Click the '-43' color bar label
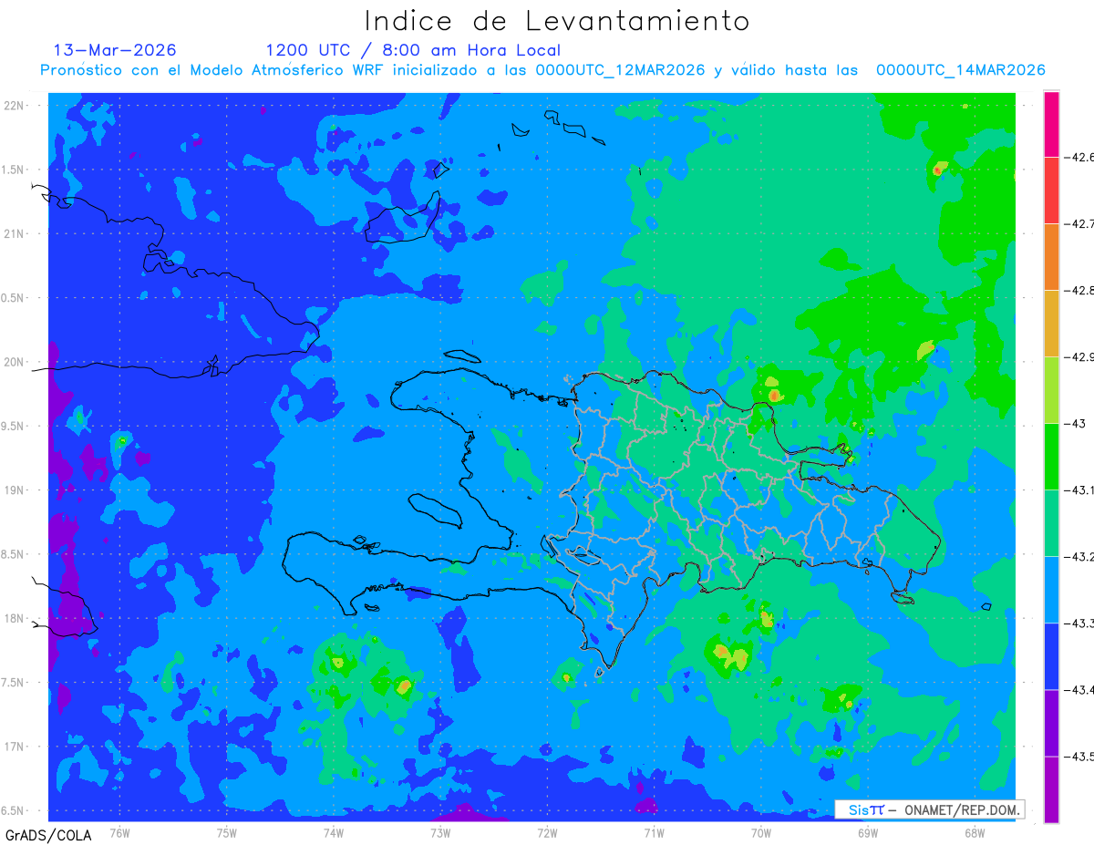The width and height of the screenshot is (1094, 845). click(1076, 423)
